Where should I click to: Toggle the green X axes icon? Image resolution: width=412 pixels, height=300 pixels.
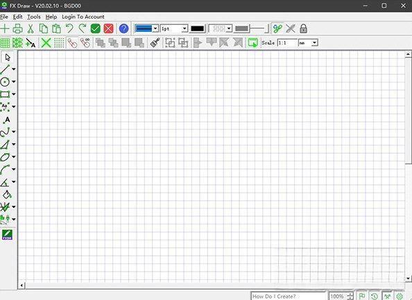click(46, 43)
